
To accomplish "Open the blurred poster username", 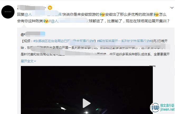I will pyautogui.click(x=31, y=8).
